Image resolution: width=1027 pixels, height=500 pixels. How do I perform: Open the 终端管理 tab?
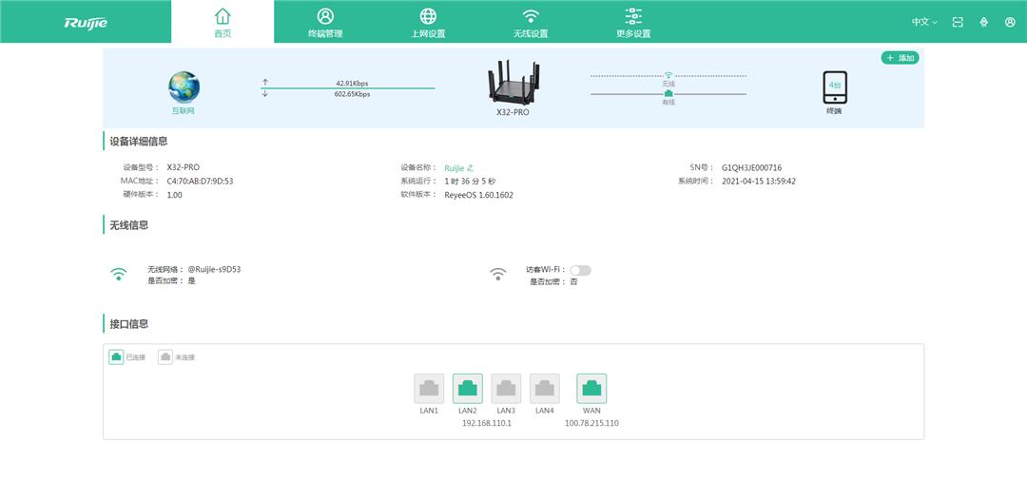click(x=325, y=22)
